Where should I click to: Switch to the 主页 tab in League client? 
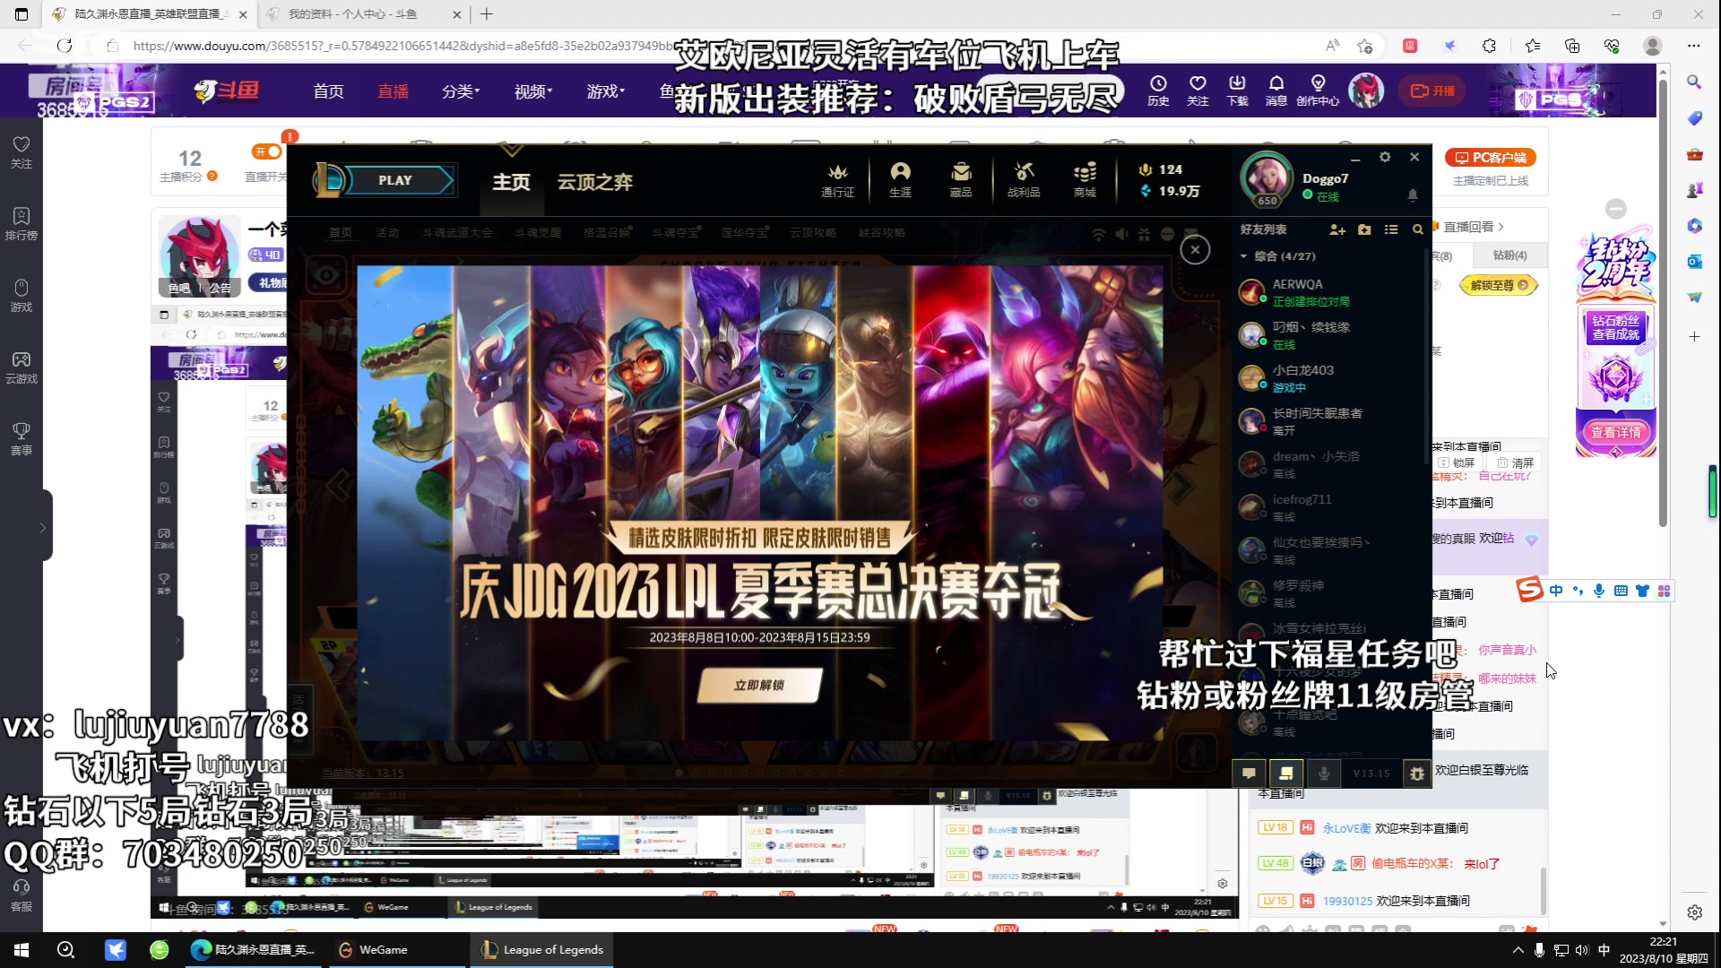tap(511, 182)
